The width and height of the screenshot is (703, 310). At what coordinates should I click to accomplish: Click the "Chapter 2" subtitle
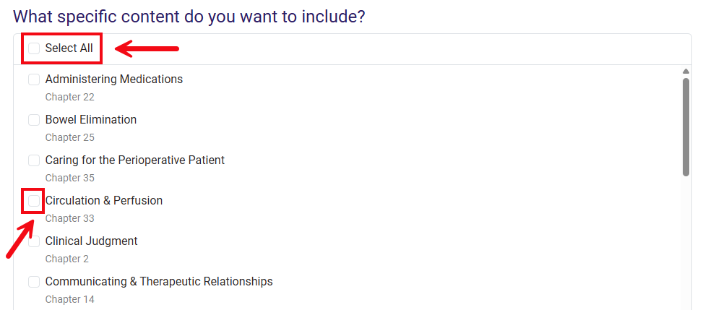[66, 259]
